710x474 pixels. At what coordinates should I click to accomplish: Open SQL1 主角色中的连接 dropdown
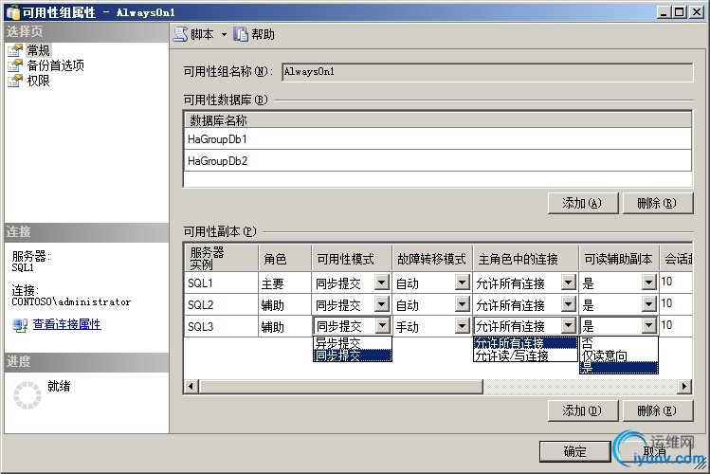(568, 283)
